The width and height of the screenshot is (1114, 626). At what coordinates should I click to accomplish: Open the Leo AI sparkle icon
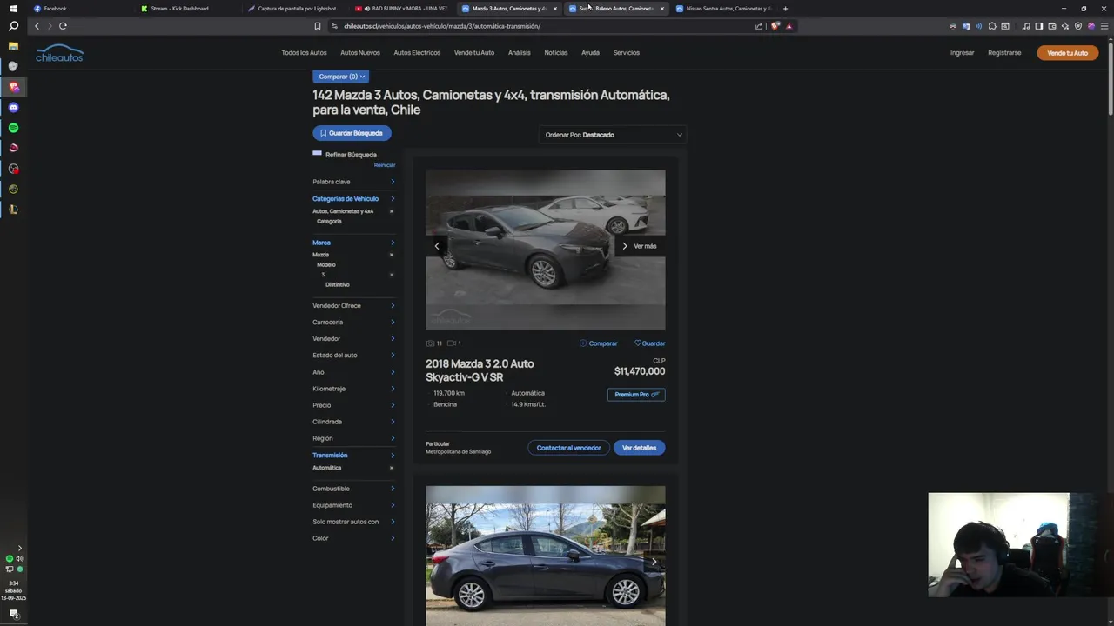(1065, 26)
